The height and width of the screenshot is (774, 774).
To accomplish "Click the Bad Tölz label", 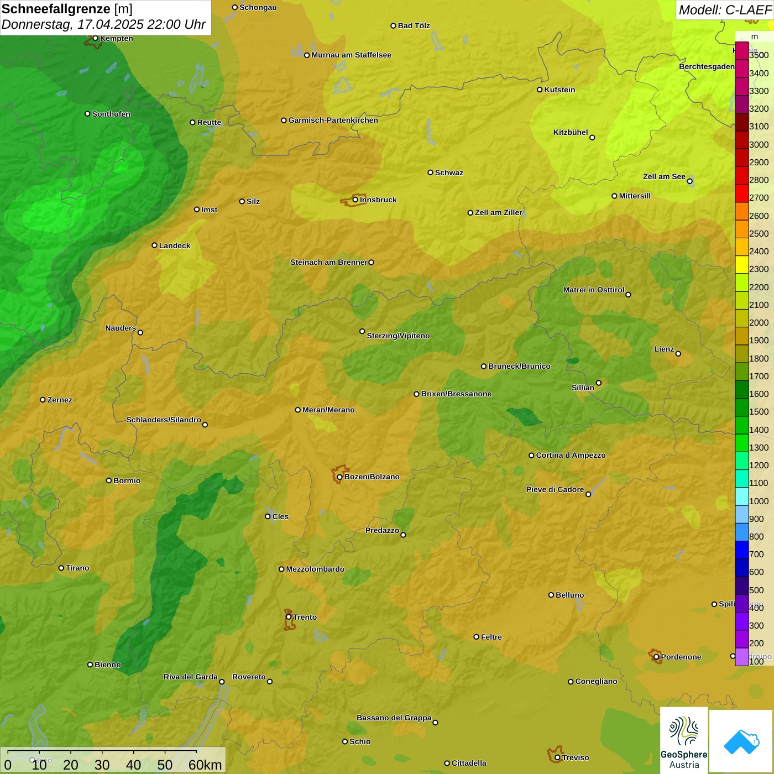I will [414, 25].
